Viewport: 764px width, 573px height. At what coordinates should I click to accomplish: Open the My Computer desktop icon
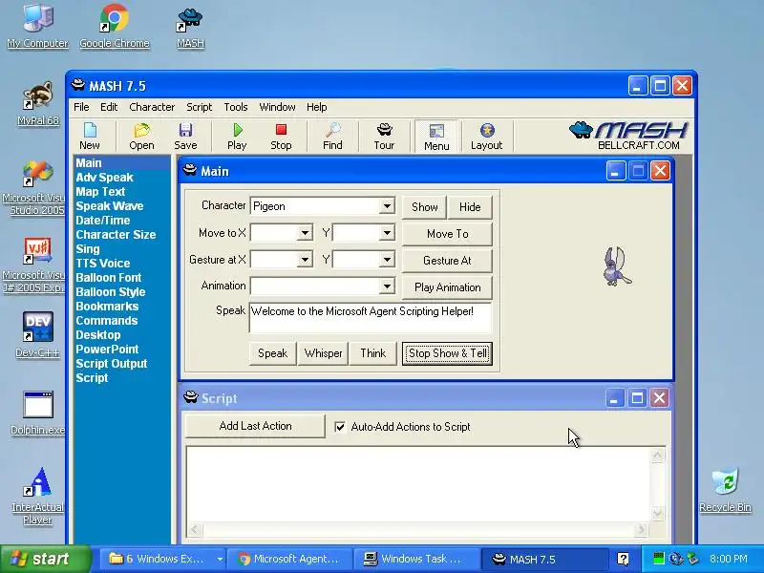click(x=37, y=26)
